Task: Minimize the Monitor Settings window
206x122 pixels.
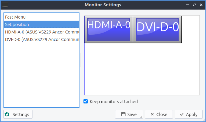Action: coord(188,5)
